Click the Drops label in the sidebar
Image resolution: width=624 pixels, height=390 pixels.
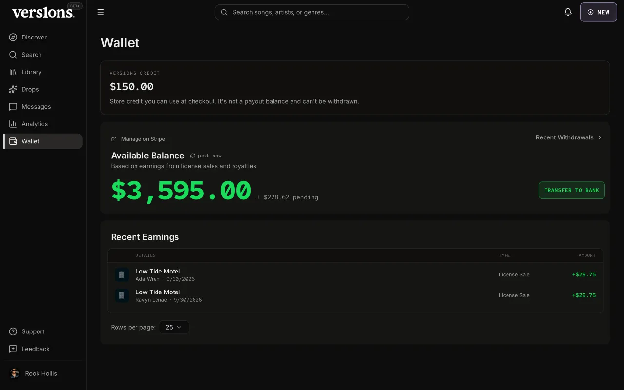click(30, 90)
